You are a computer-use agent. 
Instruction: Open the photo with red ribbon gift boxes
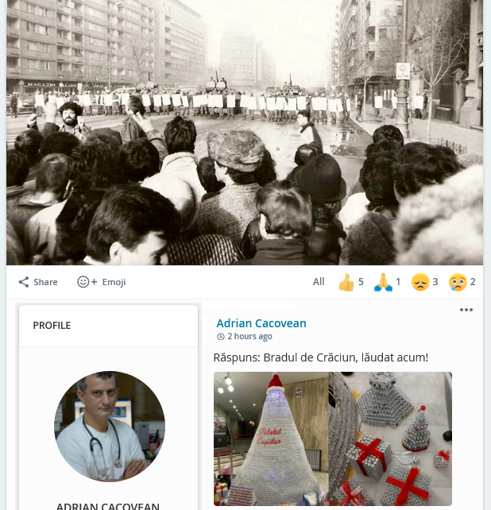click(x=390, y=439)
